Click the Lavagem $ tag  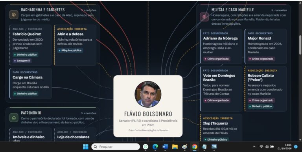tap(22, 61)
